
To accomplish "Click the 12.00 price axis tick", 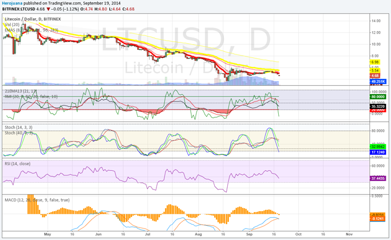I will [x=376, y=33].
